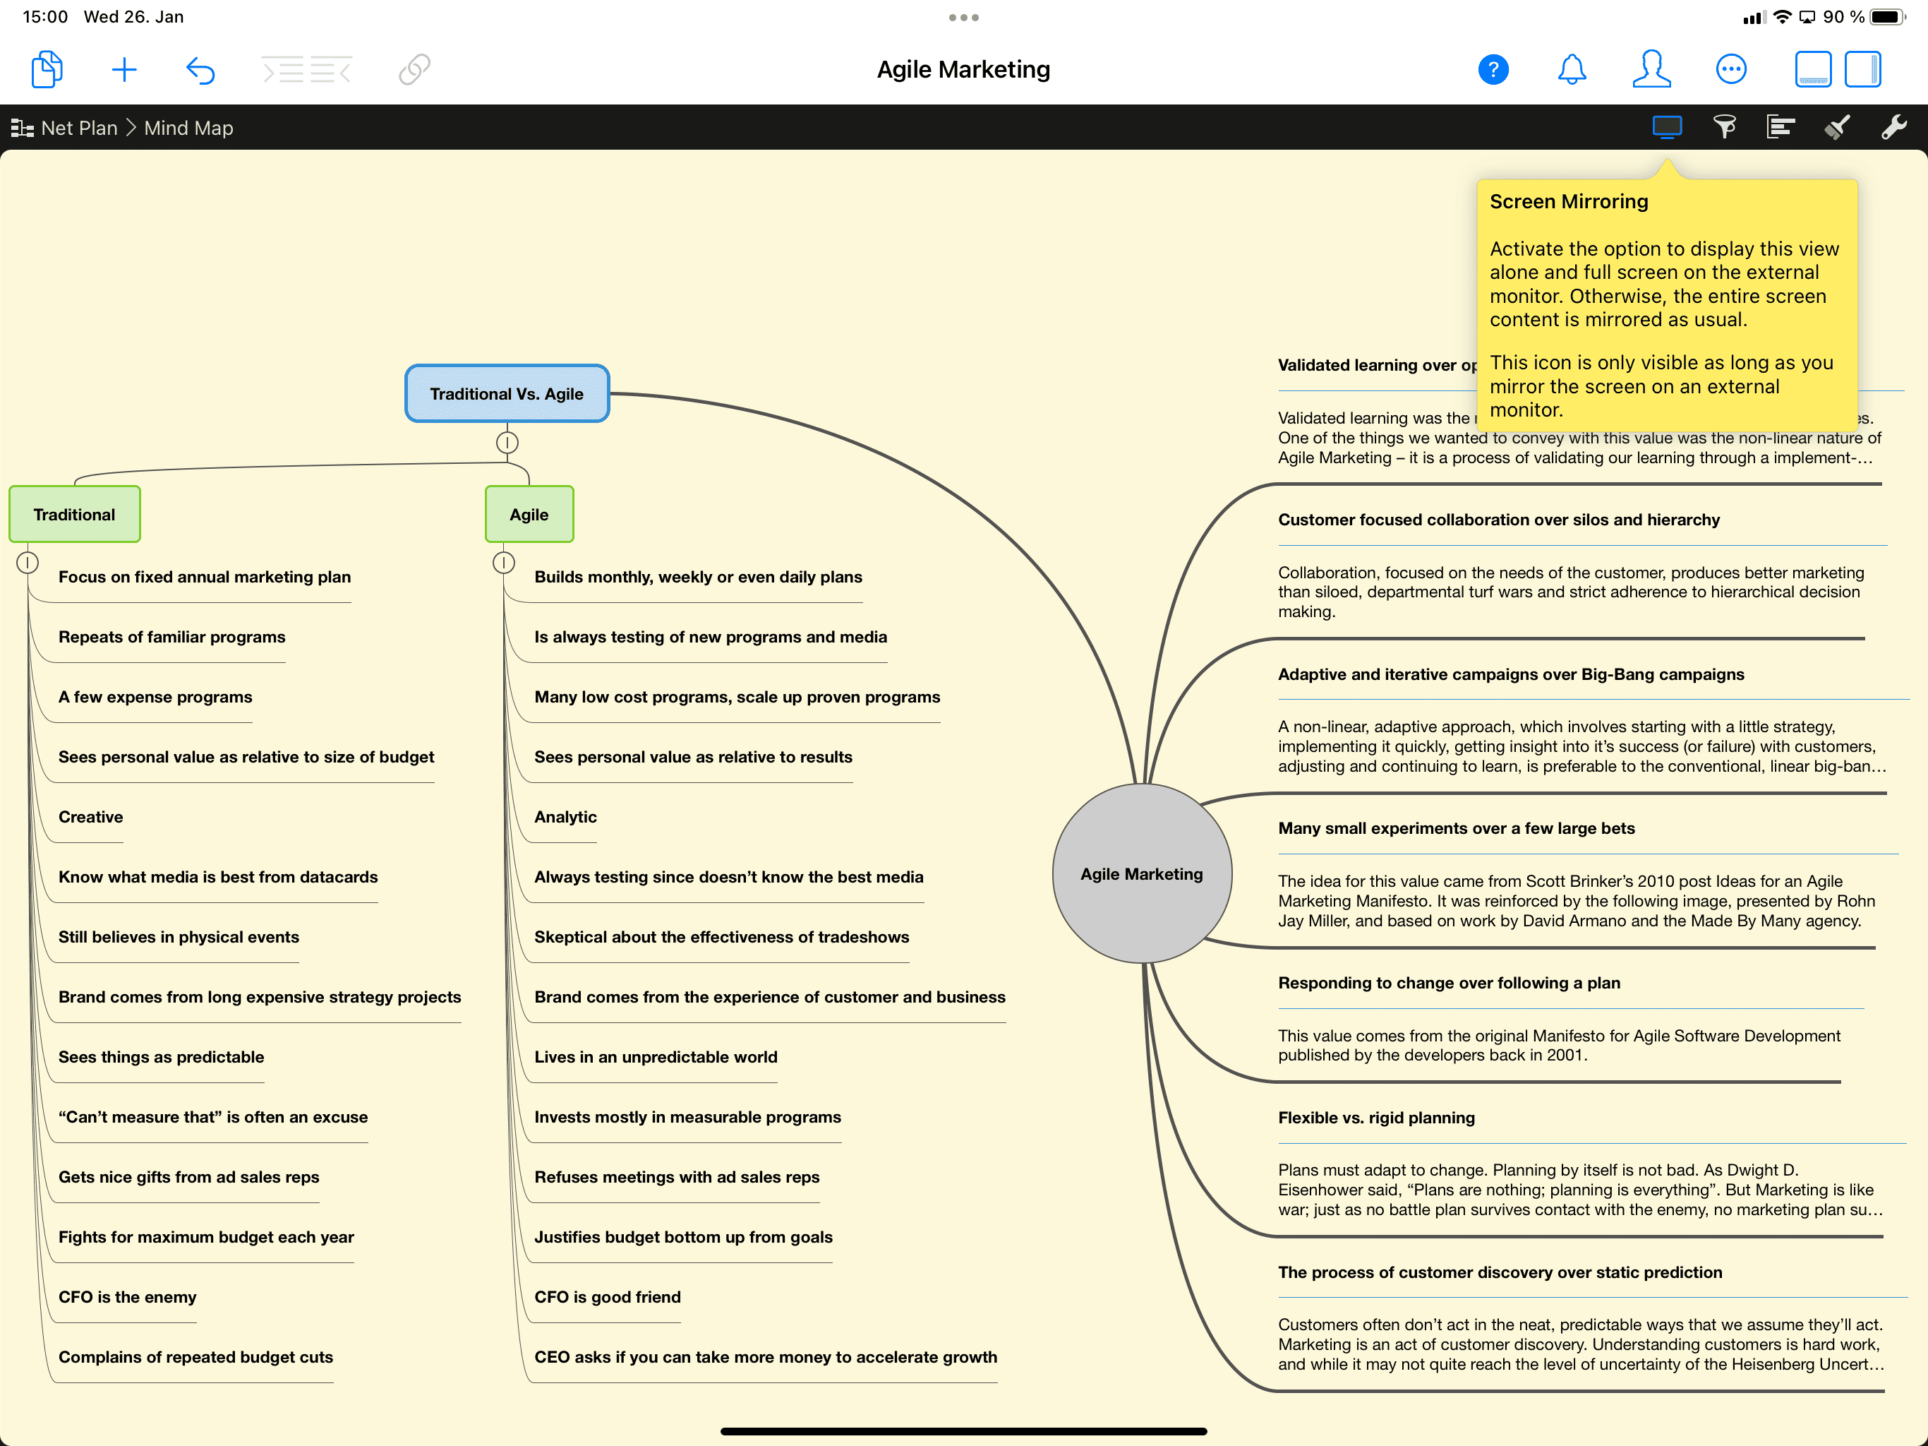Undo the last change with the arrow icon
Image resolution: width=1928 pixels, height=1446 pixels.
coord(201,69)
